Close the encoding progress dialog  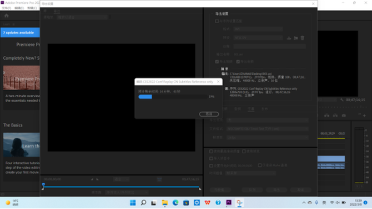click(218, 82)
